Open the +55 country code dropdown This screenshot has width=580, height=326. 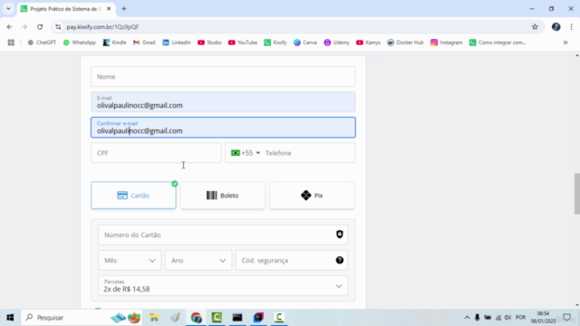[x=246, y=153]
